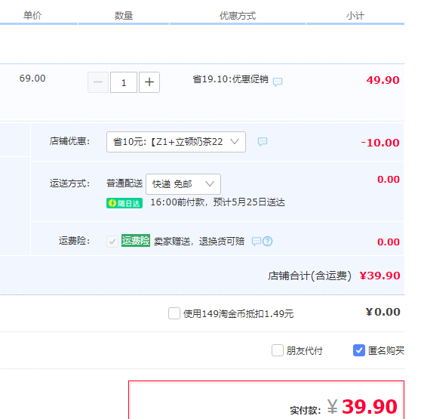Open comment icon next to 优惠促销
The image size is (421, 419).
(x=278, y=82)
